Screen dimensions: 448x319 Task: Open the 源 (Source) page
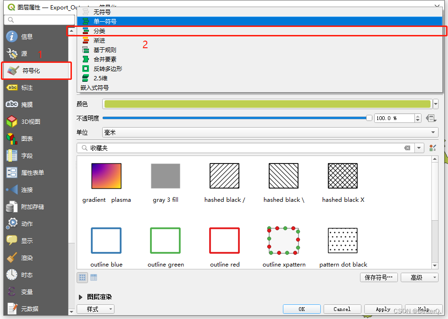point(35,53)
